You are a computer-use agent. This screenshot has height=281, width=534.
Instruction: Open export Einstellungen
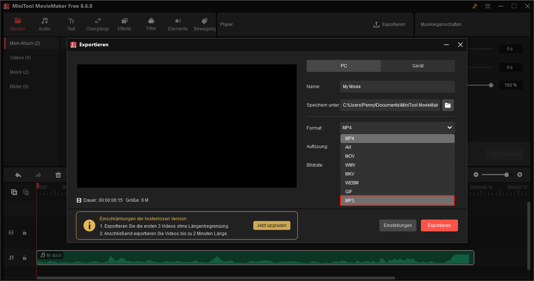[398, 225]
